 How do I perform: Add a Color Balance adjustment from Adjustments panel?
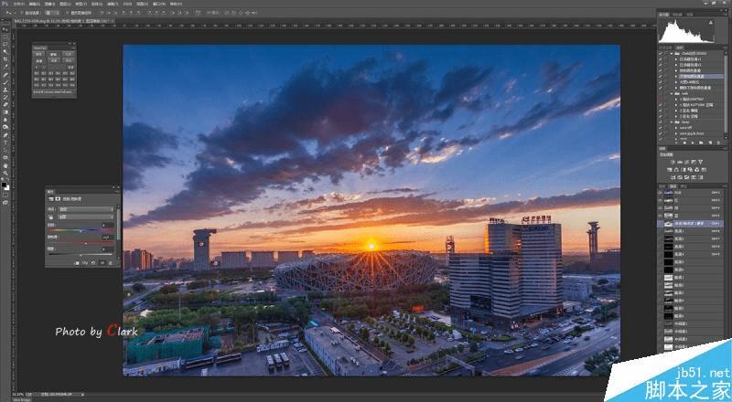pyautogui.click(x=676, y=170)
